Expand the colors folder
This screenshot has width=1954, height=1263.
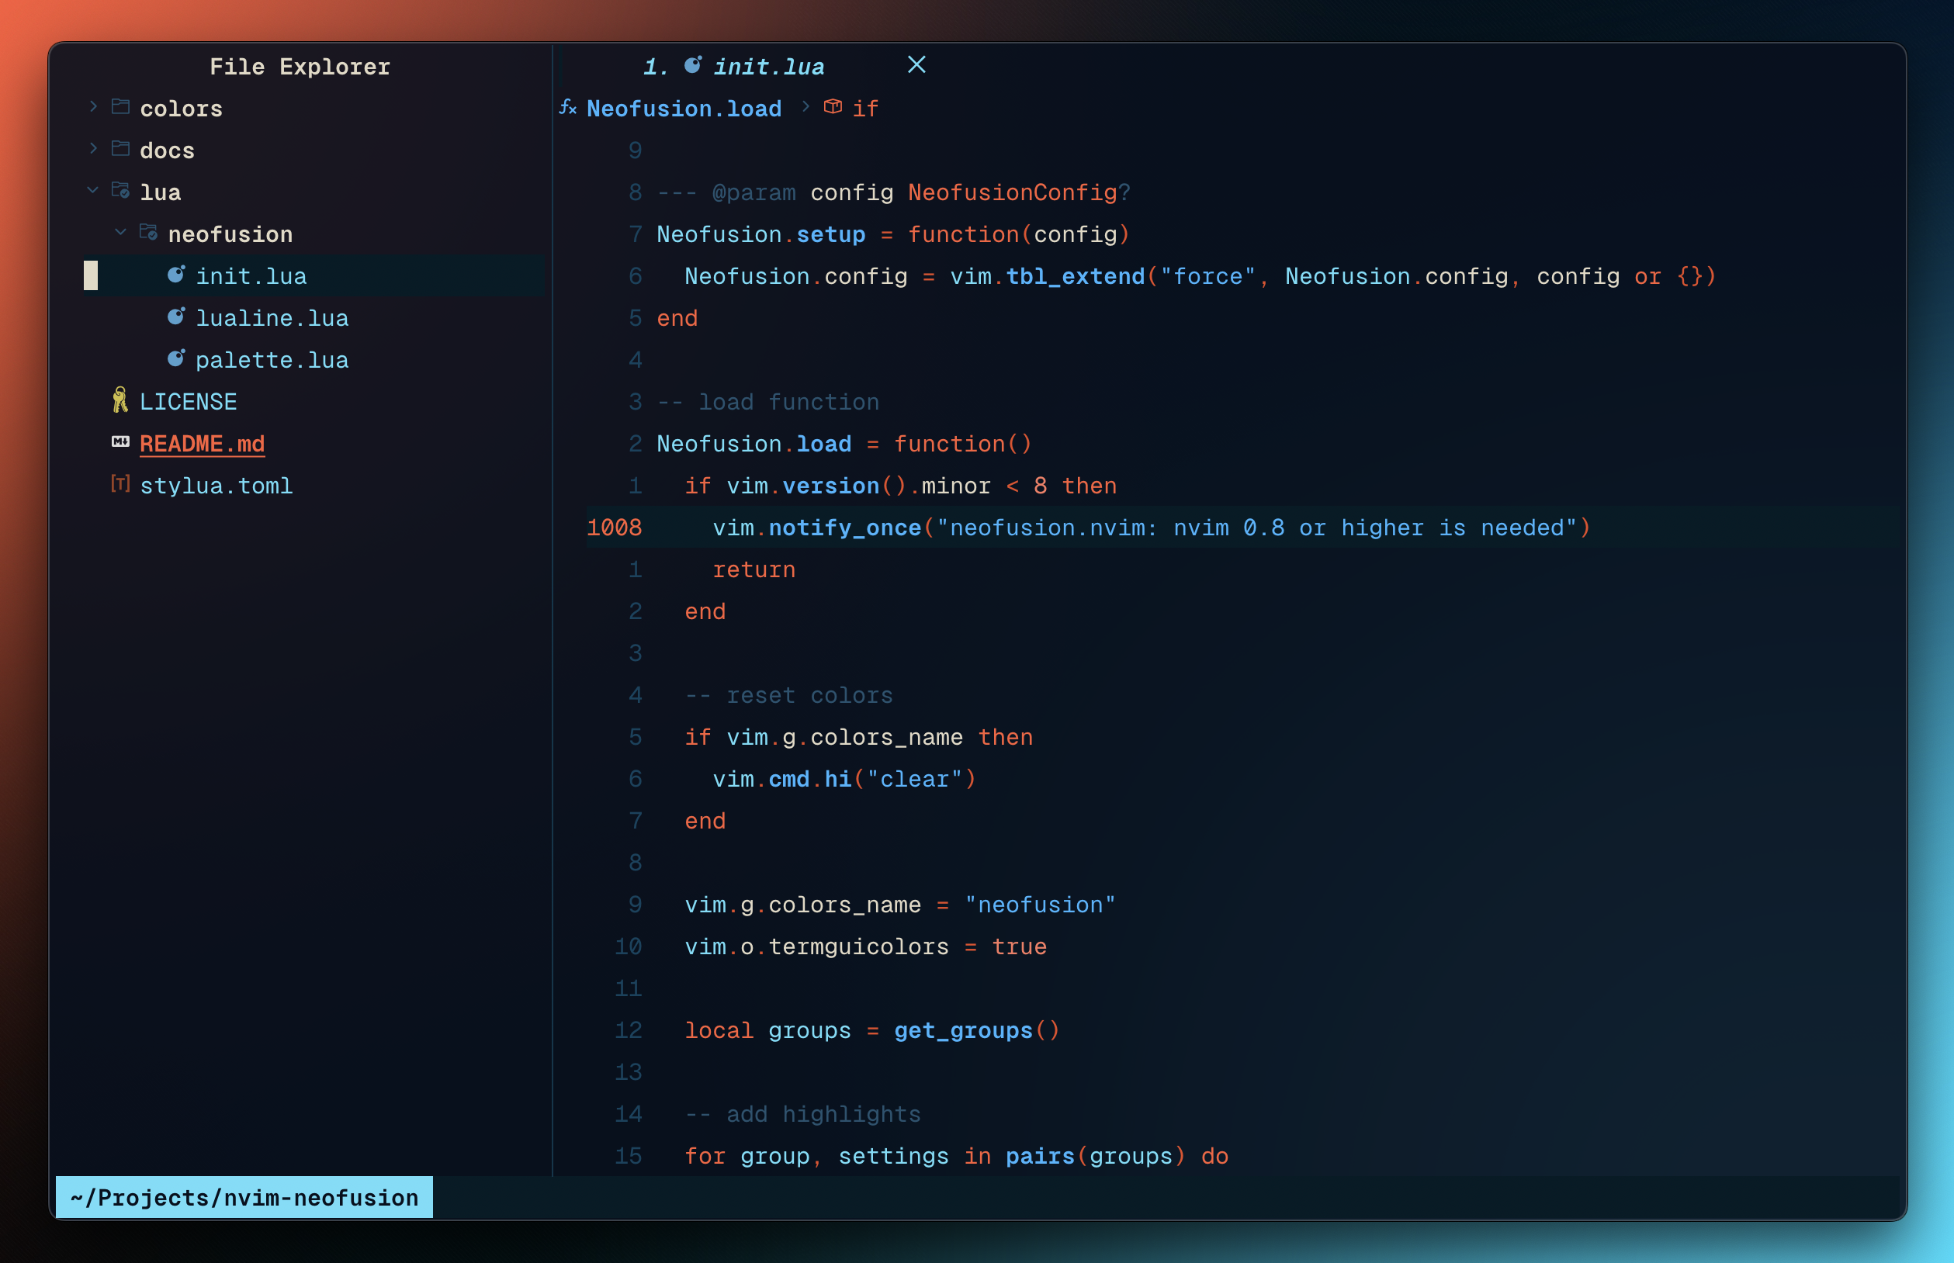point(92,106)
